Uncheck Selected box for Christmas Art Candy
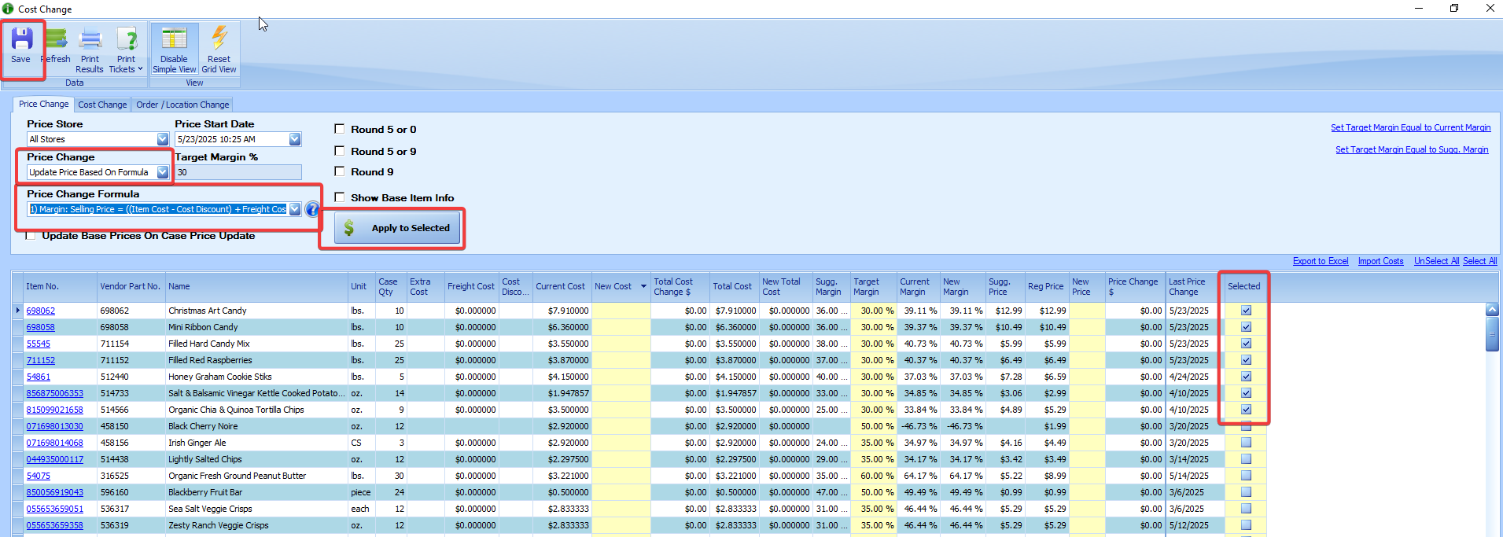The width and height of the screenshot is (1503, 537). (x=1246, y=311)
